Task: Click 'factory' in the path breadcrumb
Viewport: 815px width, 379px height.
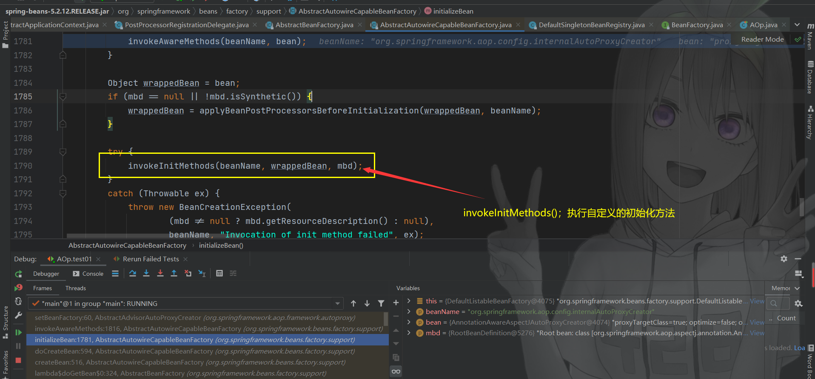Action: (x=237, y=11)
